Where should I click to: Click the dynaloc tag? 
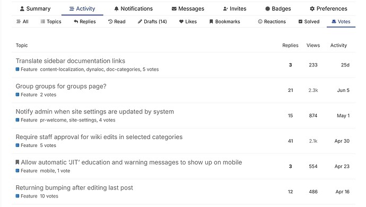[x=95, y=70]
